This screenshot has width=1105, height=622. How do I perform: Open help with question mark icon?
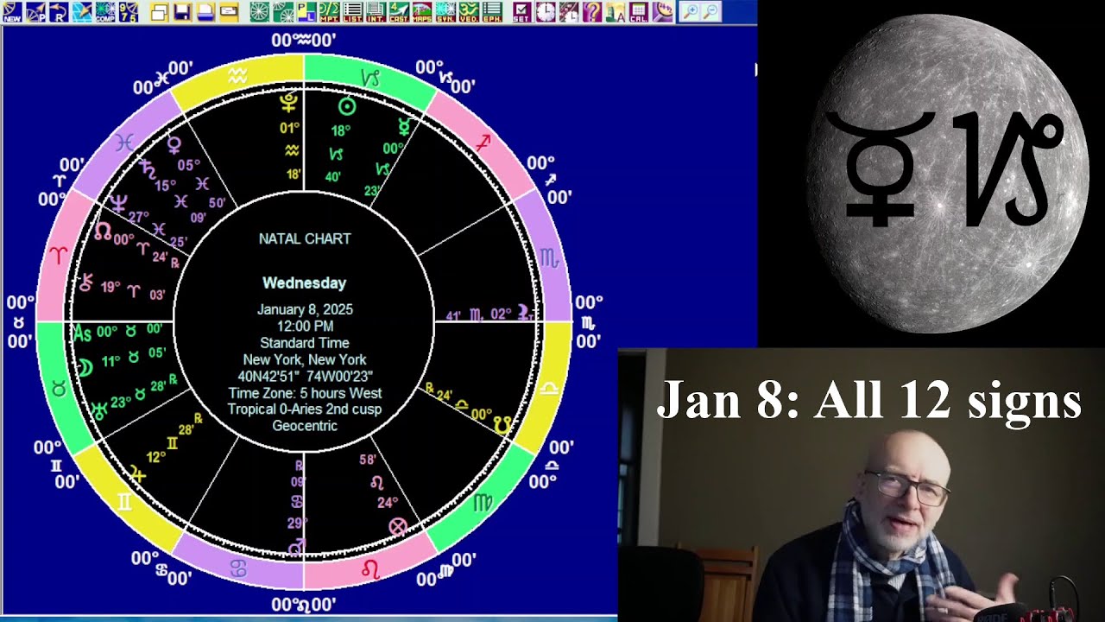point(592,12)
